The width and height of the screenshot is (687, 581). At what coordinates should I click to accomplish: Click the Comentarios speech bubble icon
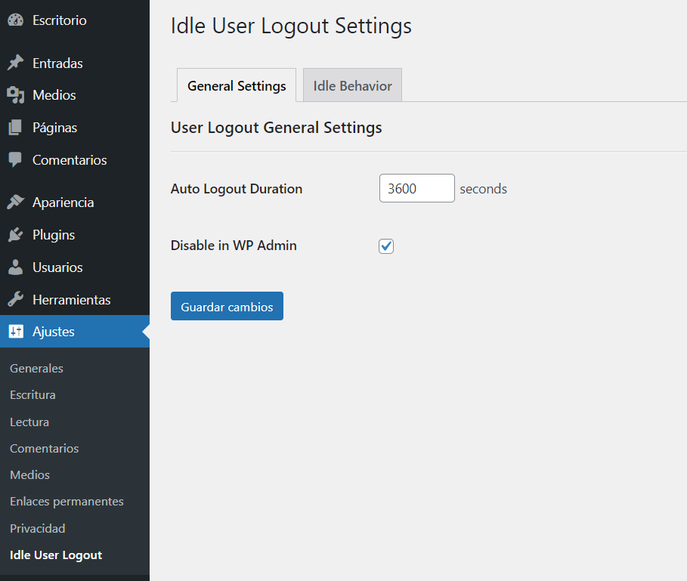tap(16, 160)
